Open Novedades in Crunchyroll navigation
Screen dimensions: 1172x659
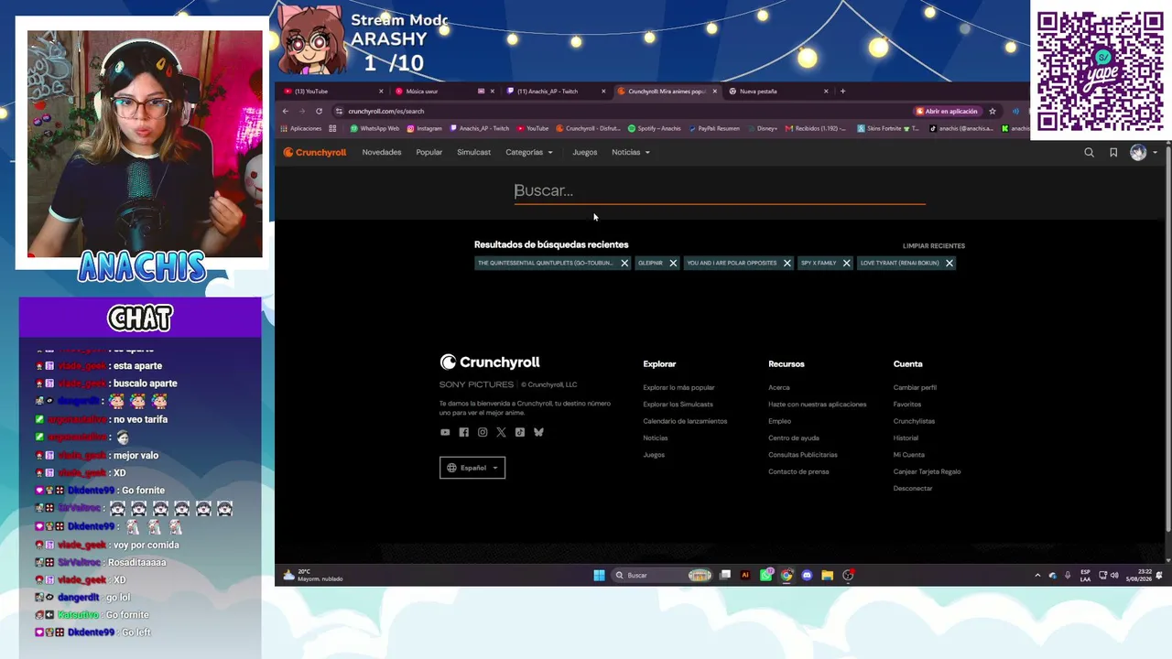pyautogui.click(x=382, y=153)
